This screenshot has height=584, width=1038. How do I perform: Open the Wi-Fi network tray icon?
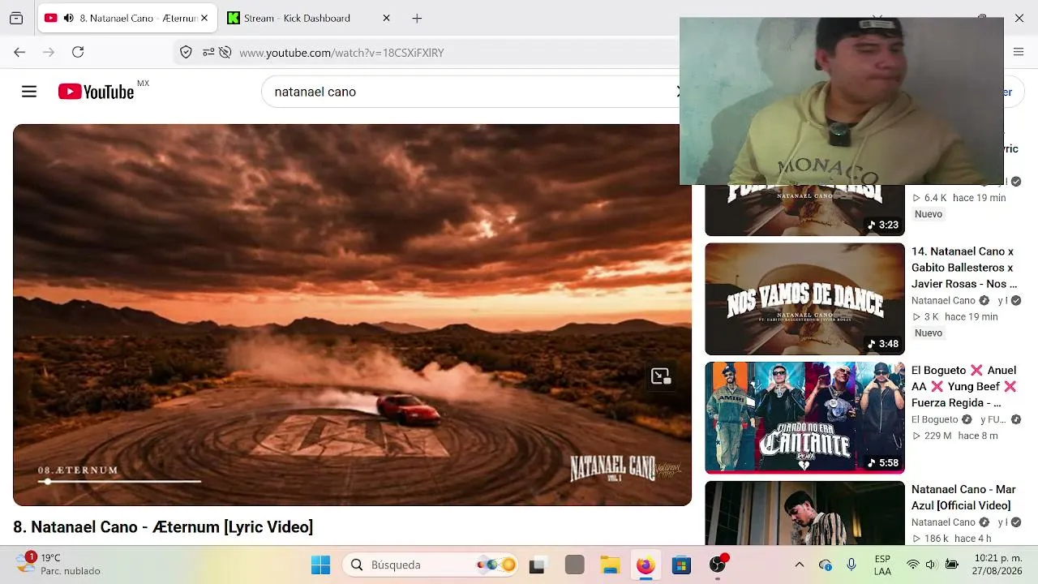coord(913,565)
